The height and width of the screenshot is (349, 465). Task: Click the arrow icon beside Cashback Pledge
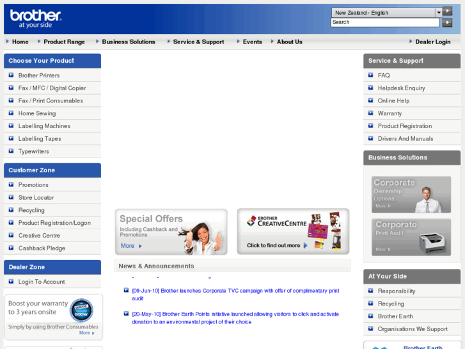[11, 248]
